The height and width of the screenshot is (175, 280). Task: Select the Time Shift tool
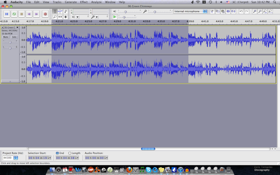pyautogui.click(x=60, y=17)
